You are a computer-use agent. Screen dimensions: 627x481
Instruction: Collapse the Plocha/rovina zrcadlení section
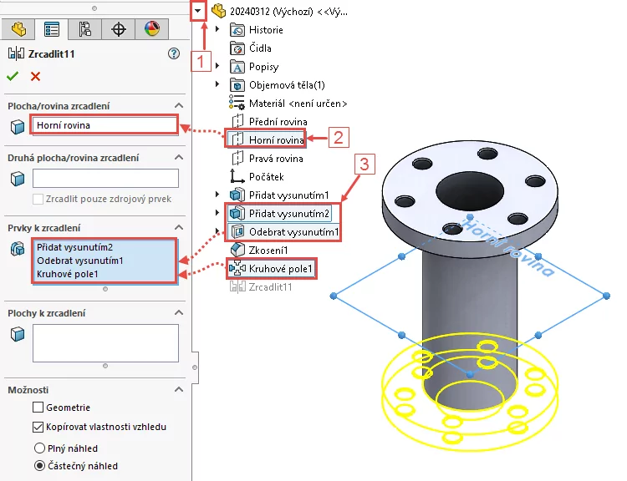pyautogui.click(x=179, y=106)
